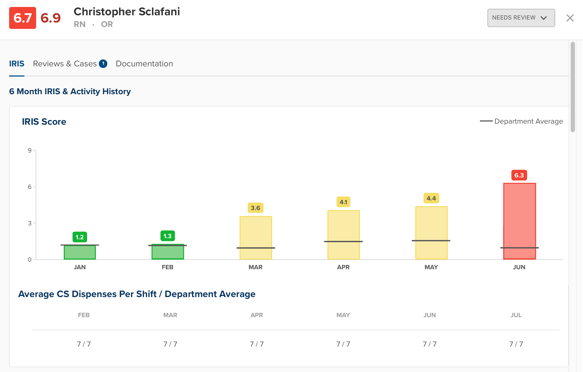Screen dimensions: 583x372
Task: Click the 4.4 label above May bar
Action: point(431,198)
